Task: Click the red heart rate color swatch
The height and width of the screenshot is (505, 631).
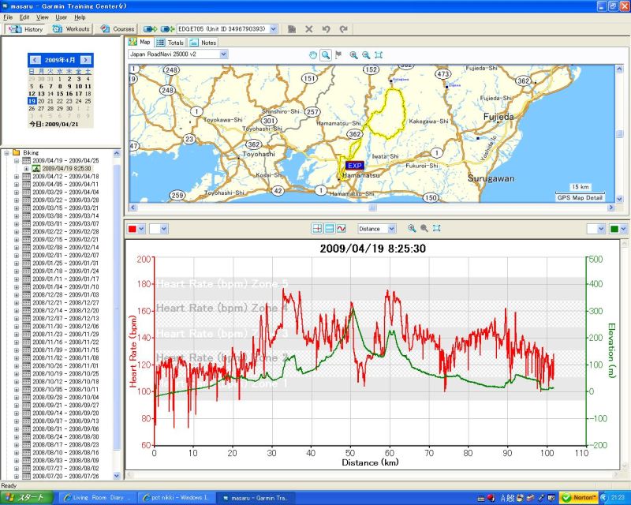Action: click(x=132, y=229)
